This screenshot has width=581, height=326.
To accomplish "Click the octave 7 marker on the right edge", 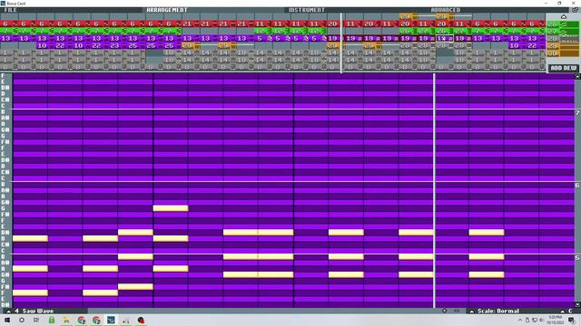I will point(577,112).
